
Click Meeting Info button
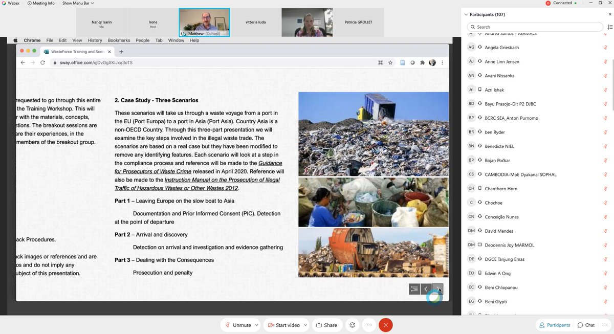(40, 3)
